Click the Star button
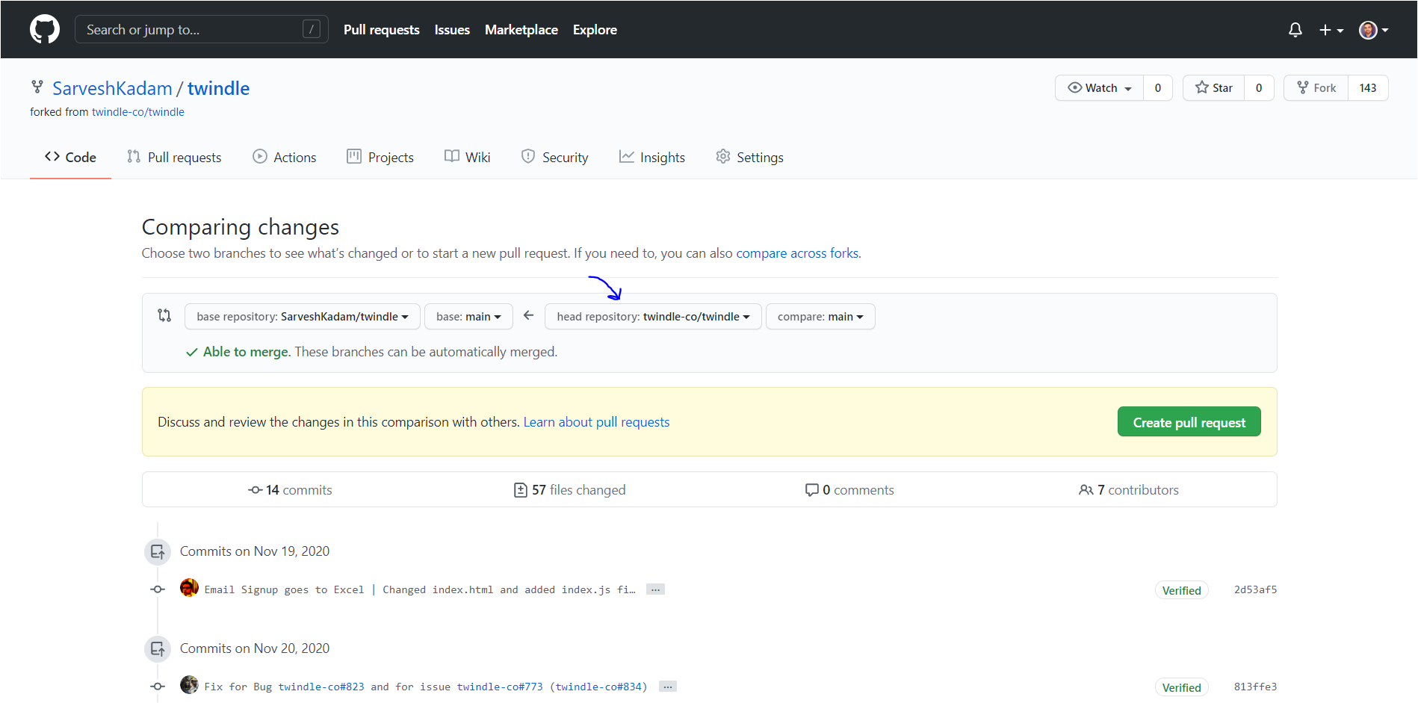1418x703 pixels. (1213, 88)
